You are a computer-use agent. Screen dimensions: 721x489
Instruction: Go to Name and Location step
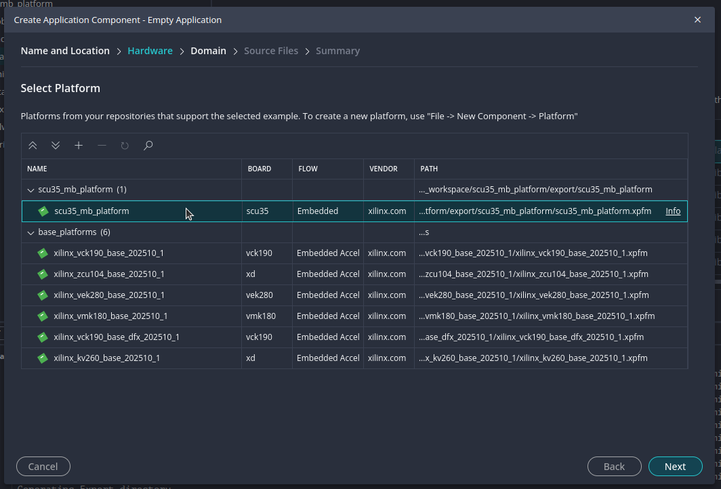65,51
